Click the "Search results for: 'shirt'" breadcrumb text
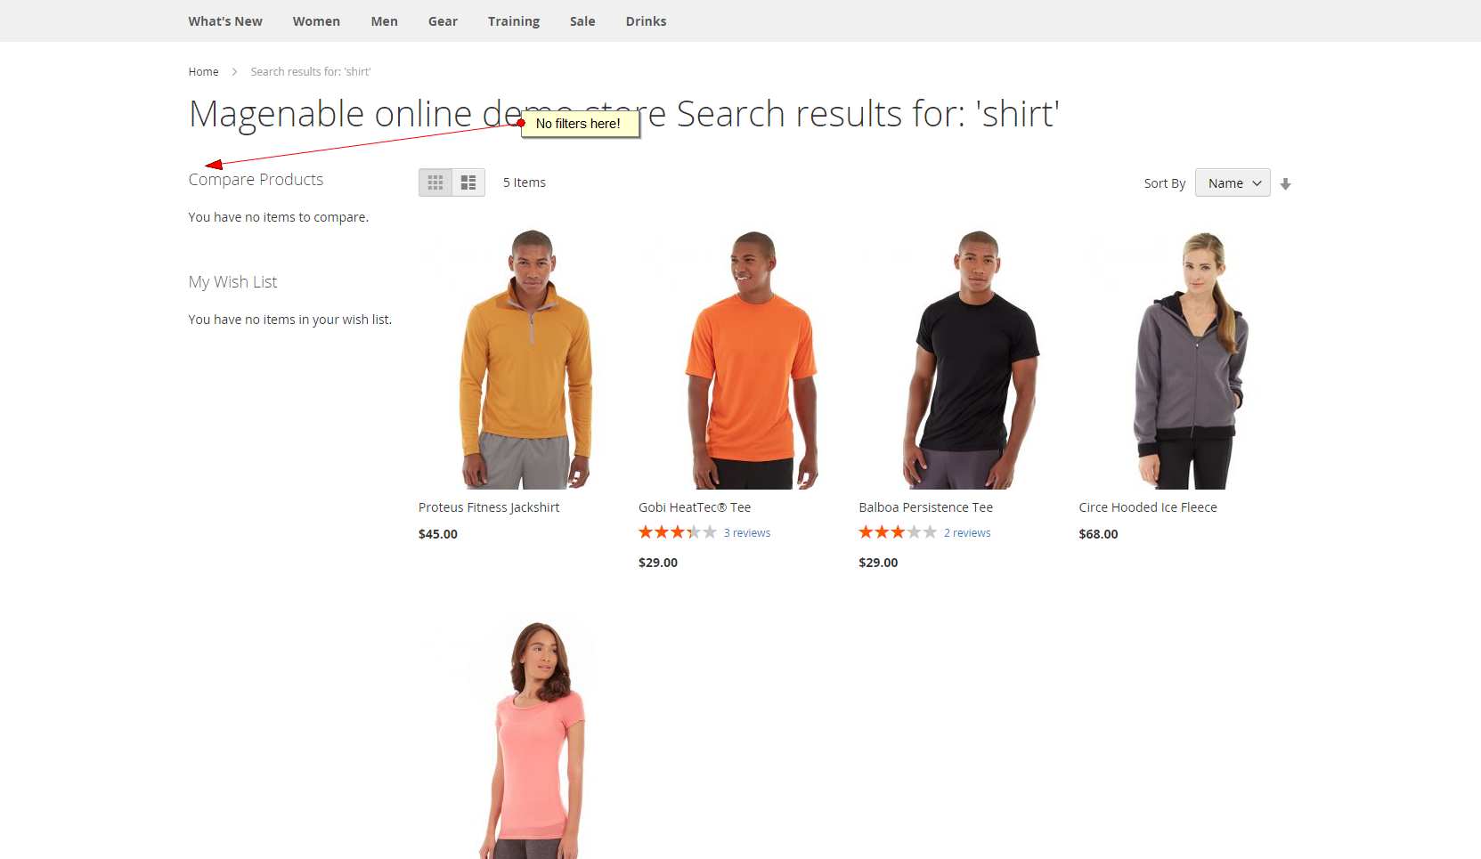This screenshot has width=1481, height=859. tap(311, 71)
